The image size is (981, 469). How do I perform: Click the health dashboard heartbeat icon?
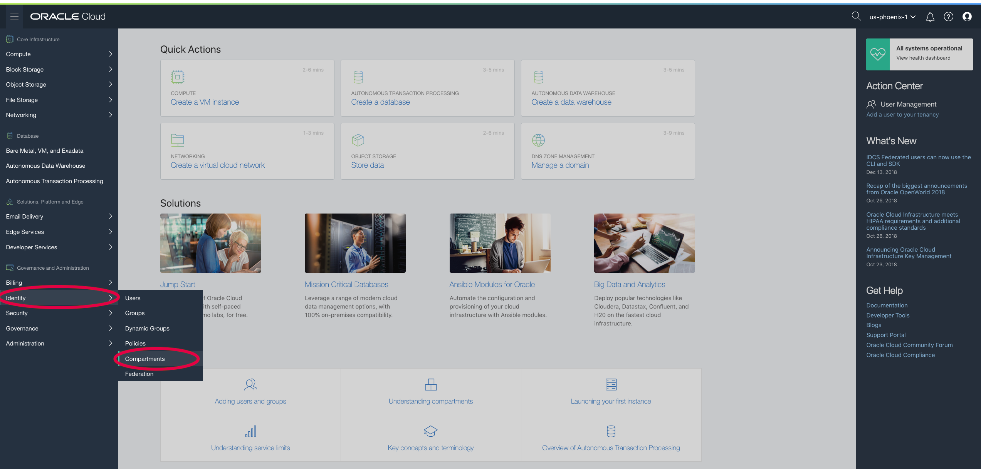[877, 54]
